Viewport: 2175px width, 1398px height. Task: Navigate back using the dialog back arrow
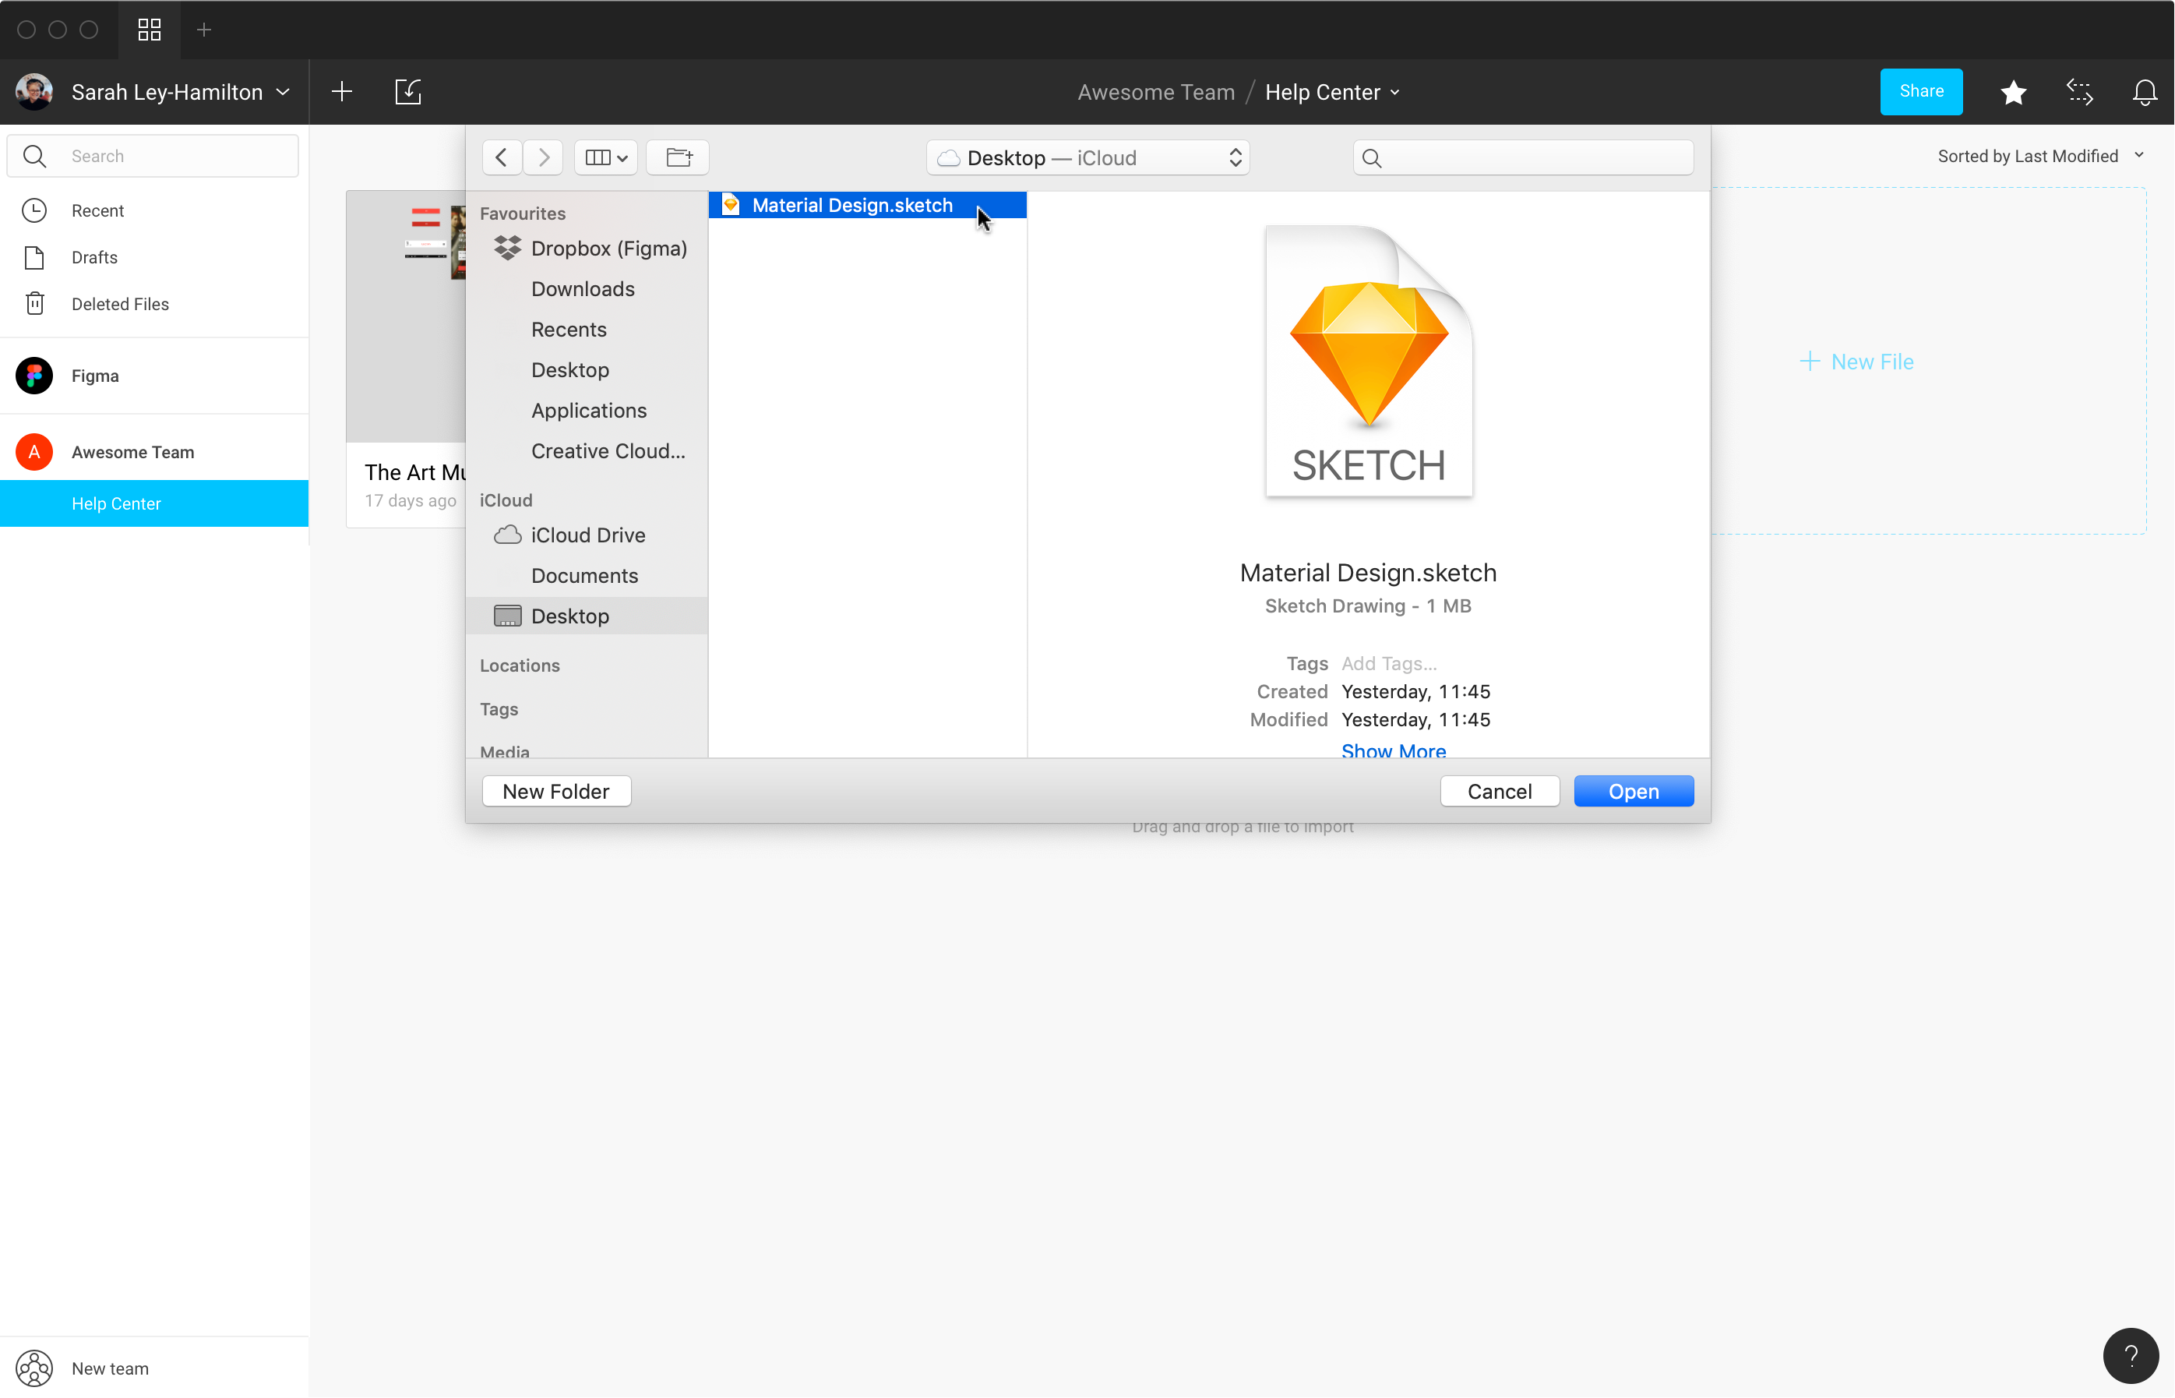[501, 156]
